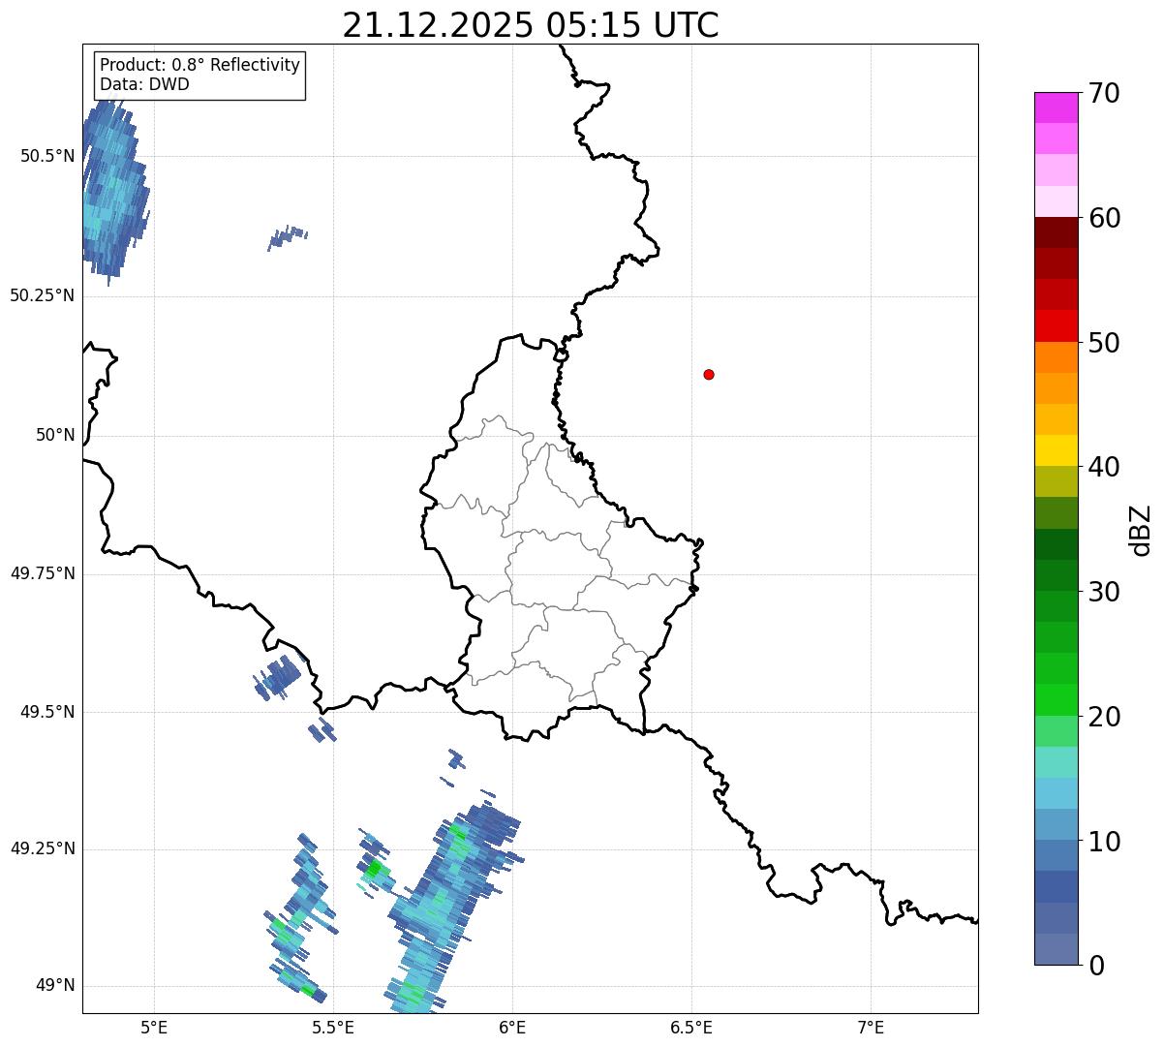Click the orange colorbar segment just below 50
1164x1047 pixels.
(x=1056, y=357)
